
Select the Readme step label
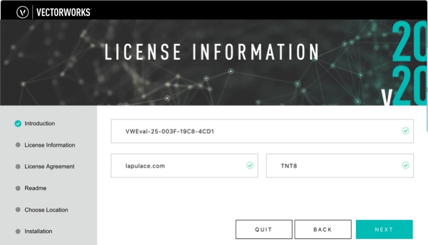(x=35, y=188)
